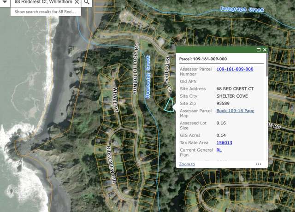Select the popup title 'Parcel: 109-161-009-000'
This screenshot has width=295, height=212.
[203, 59]
